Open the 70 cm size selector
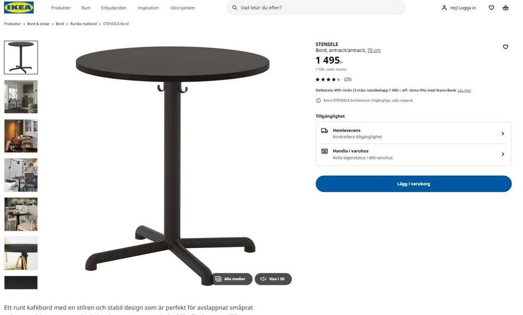The width and height of the screenshot is (523, 315). 374,50
